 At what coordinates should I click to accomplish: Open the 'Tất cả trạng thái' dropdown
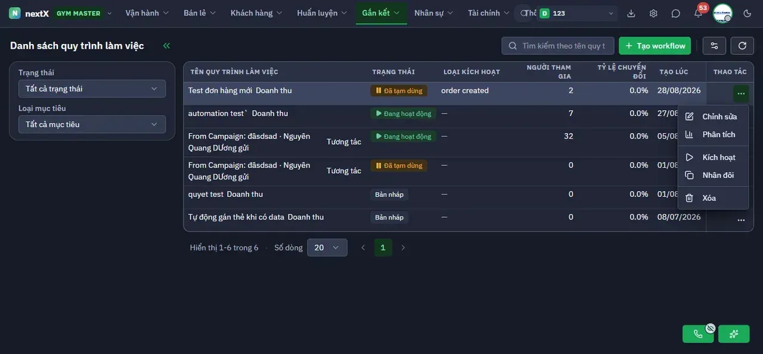92,89
